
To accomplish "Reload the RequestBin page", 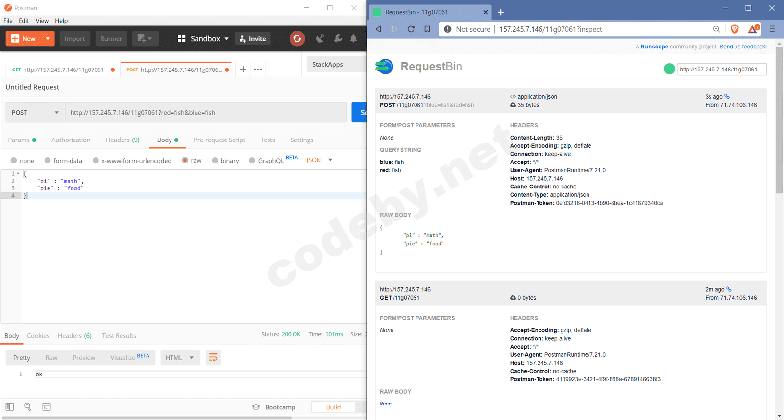I will tap(411, 29).
